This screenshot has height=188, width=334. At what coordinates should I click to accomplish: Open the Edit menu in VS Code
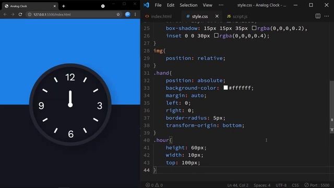click(x=171, y=5)
